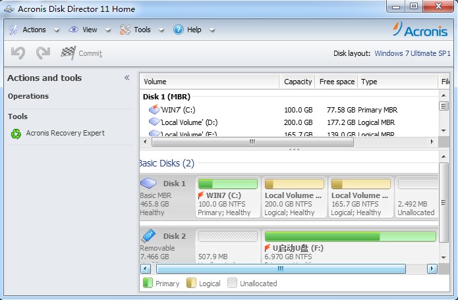Sort by the Capacity column header
This screenshot has width=458, height=300.
coord(297,82)
